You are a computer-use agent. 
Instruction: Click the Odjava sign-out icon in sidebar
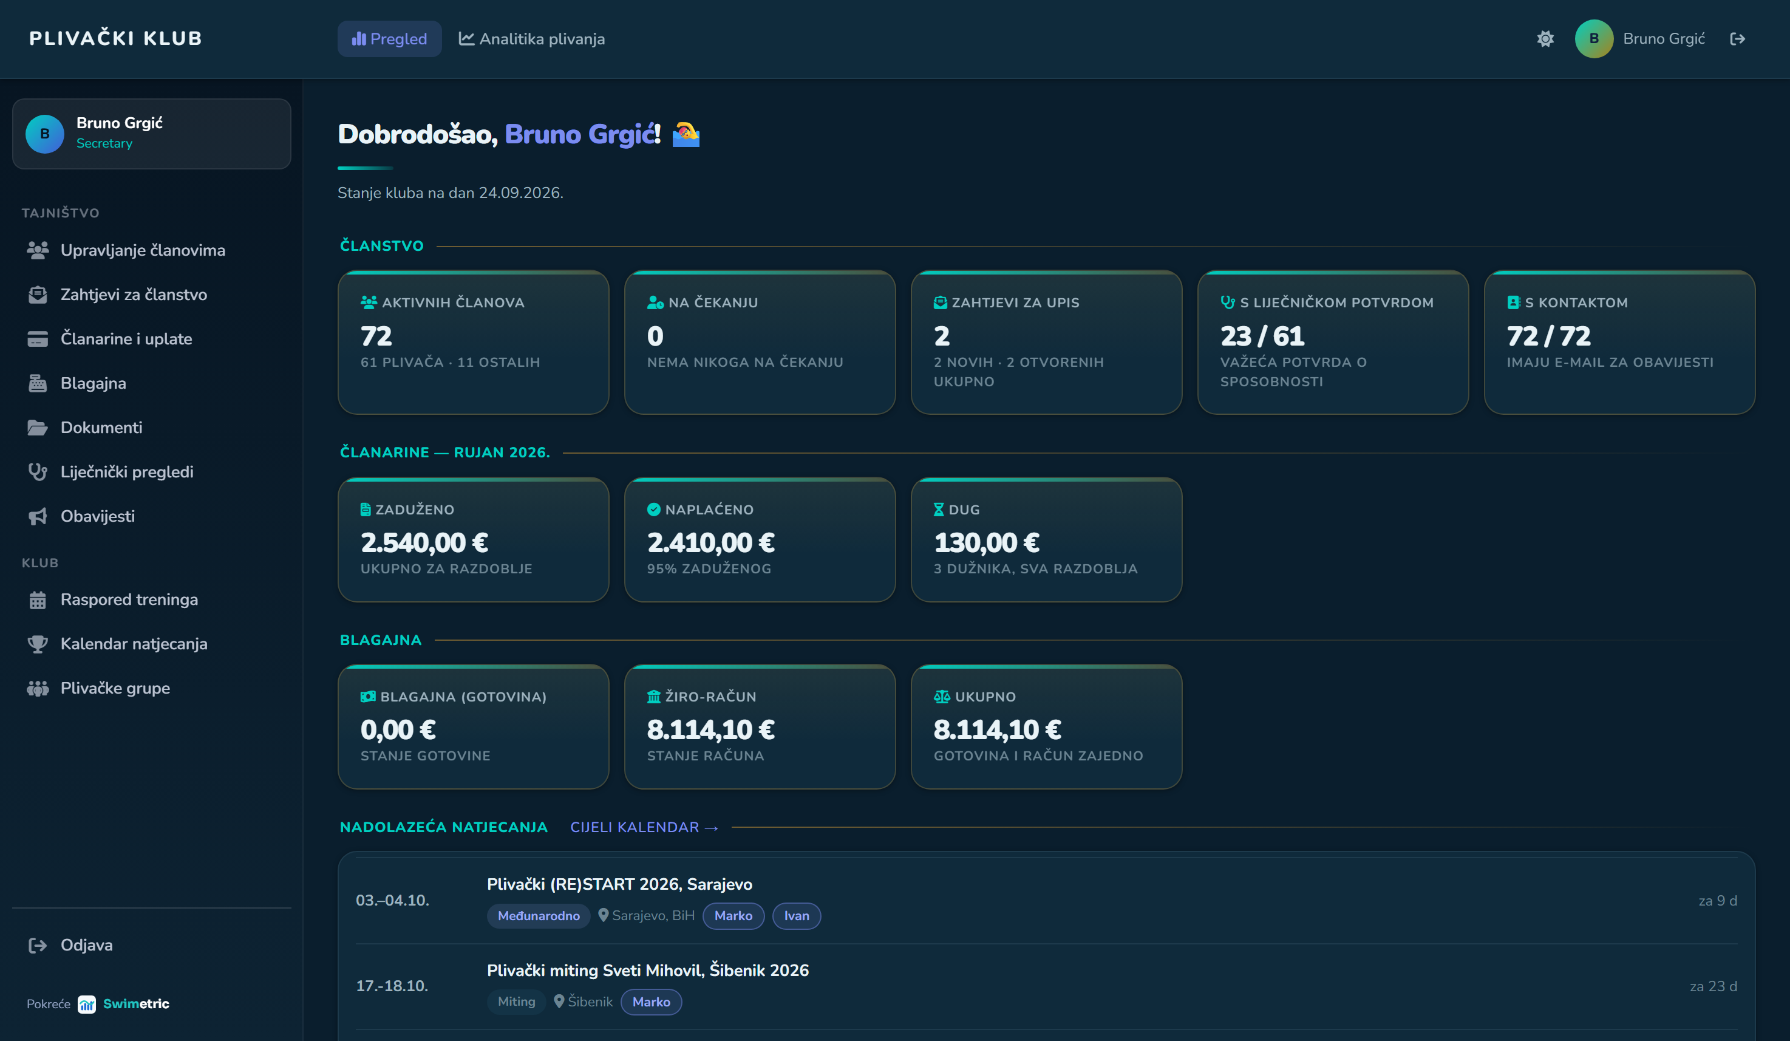38,945
